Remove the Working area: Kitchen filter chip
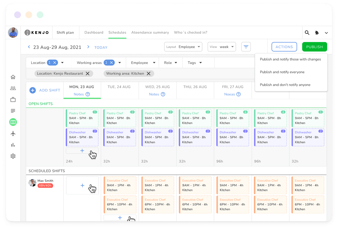338x229 pixels. point(149,74)
